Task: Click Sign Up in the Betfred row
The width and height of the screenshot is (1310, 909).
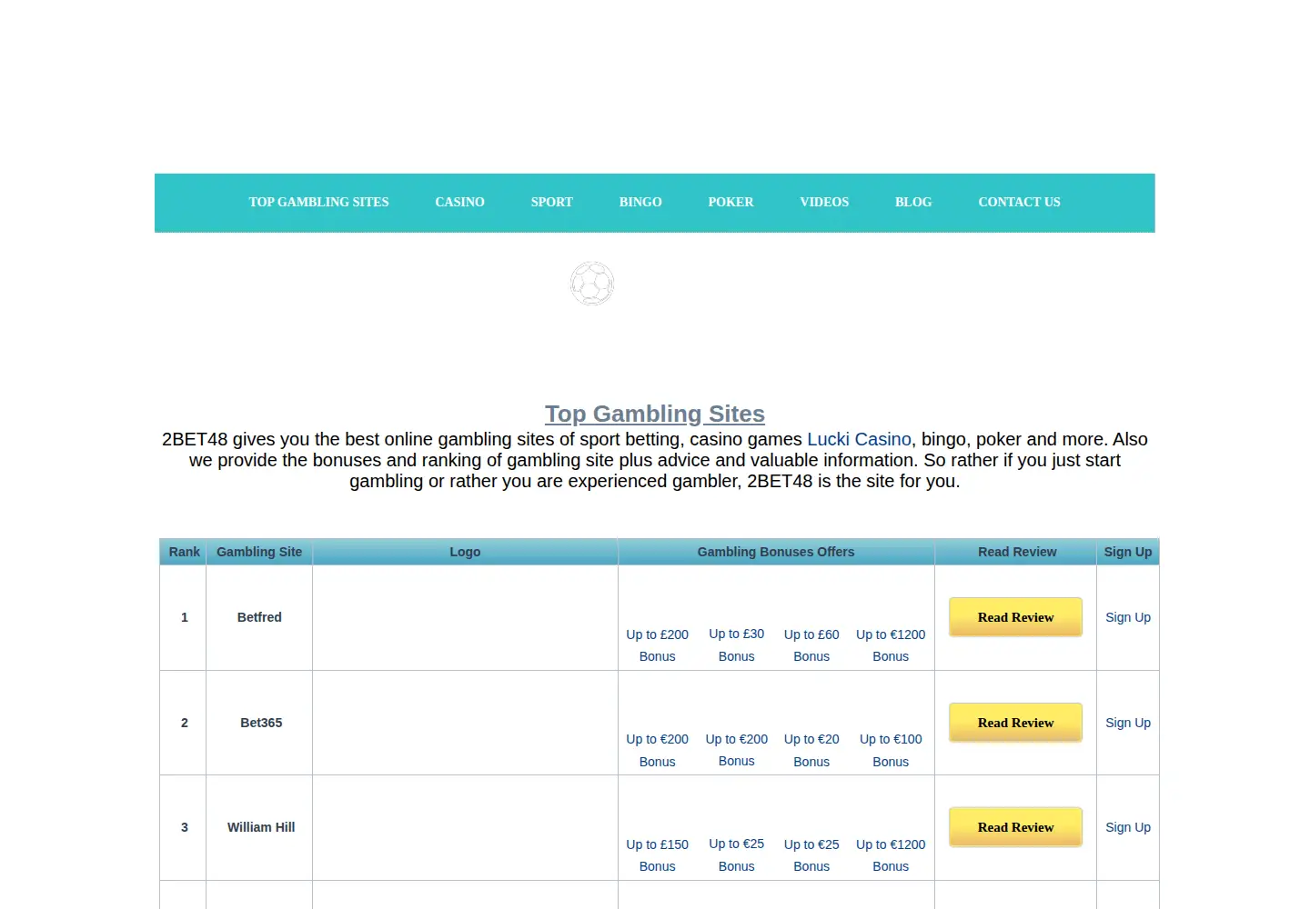Action: (1128, 617)
